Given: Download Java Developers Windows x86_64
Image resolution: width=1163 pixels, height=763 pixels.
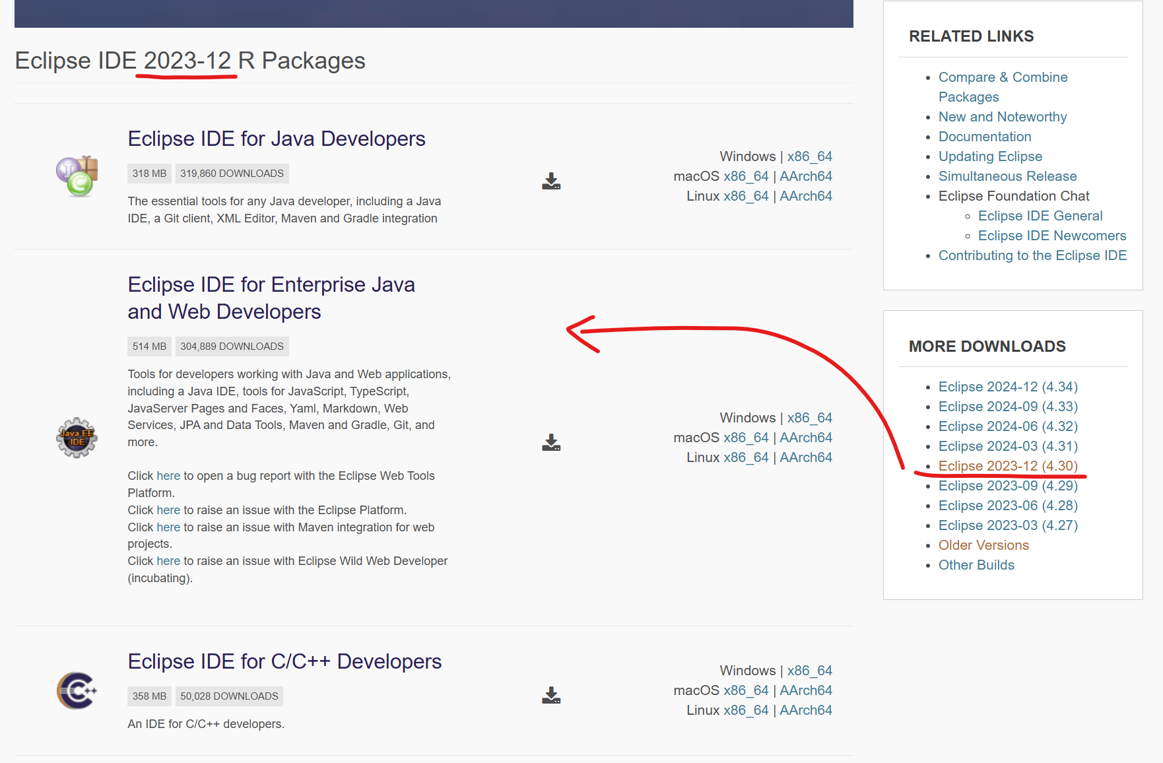Looking at the screenshot, I should 809,156.
